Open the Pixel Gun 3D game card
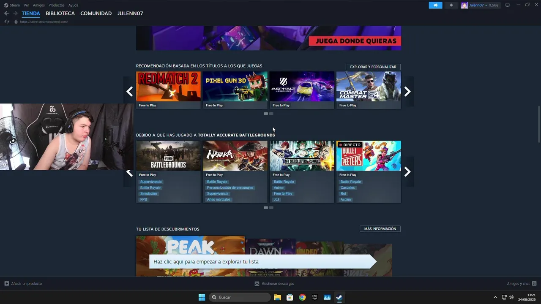Screen dimensions: 541x304 point(235,90)
